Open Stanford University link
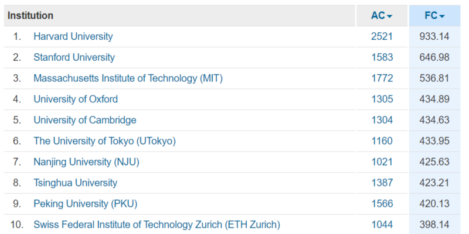The width and height of the screenshot is (469, 234). click(x=74, y=57)
